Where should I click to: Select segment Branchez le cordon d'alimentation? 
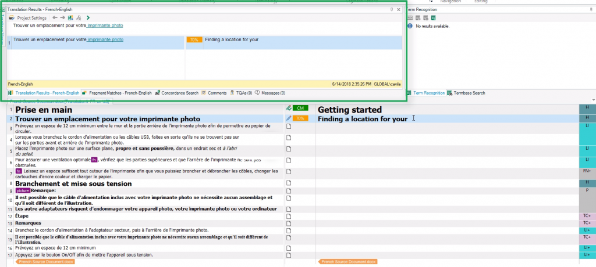coord(112,230)
